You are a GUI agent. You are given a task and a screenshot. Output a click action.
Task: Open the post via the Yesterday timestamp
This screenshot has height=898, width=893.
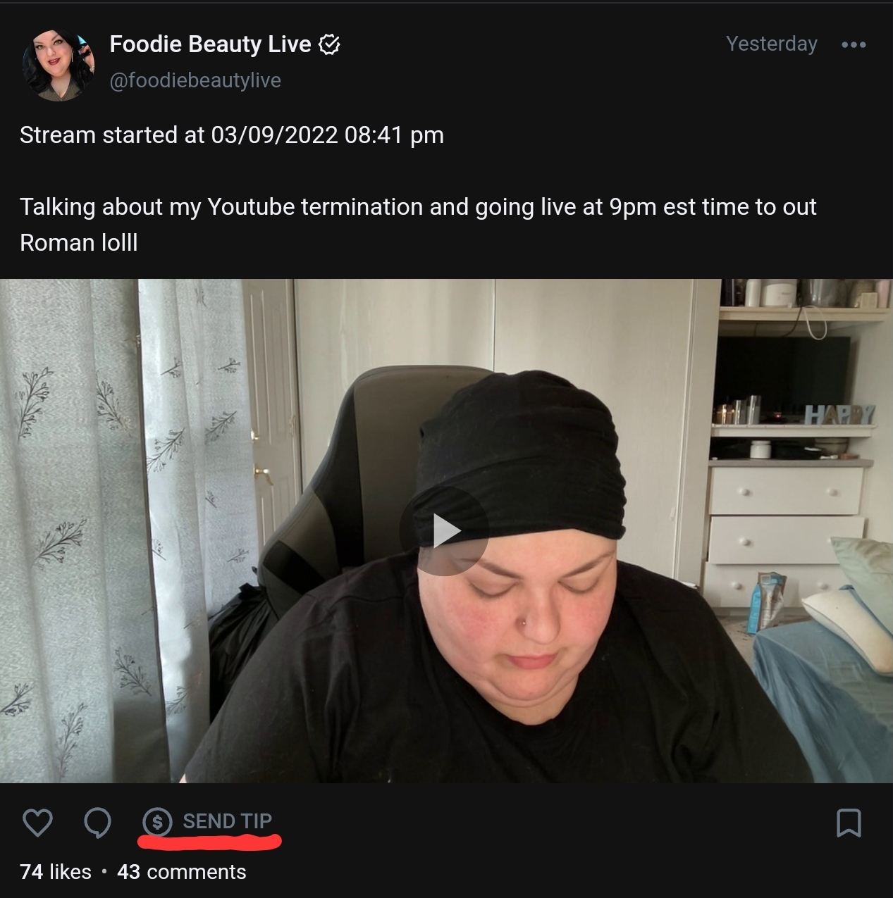(x=771, y=44)
